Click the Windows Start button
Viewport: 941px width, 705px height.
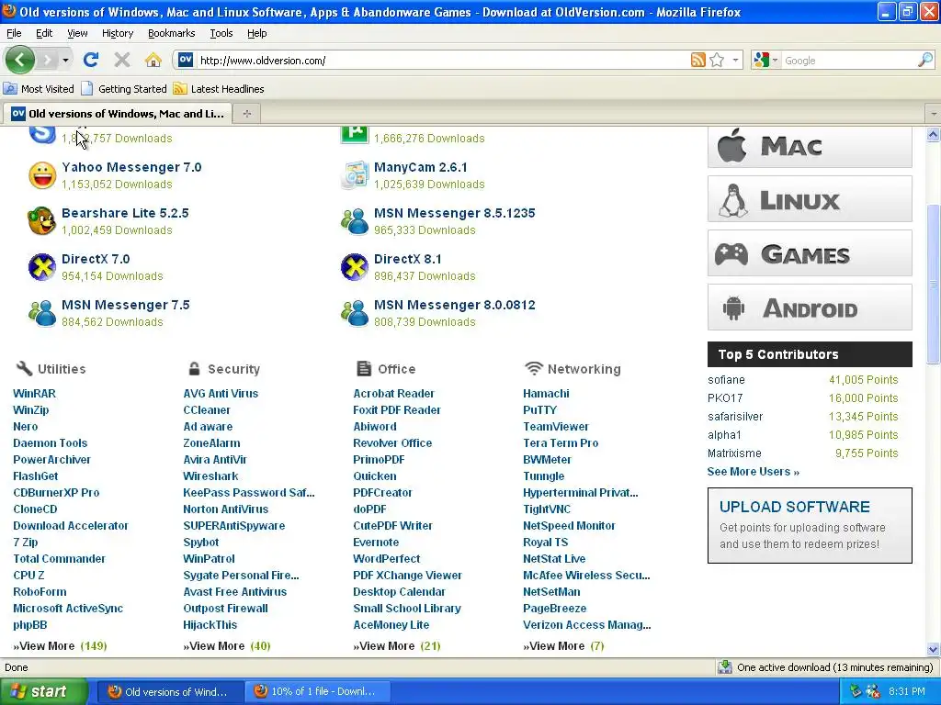pos(44,691)
